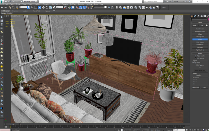This screenshot has height=131, width=209.
Task: Open the Rendering menu
Action: click(x=65, y=4)
